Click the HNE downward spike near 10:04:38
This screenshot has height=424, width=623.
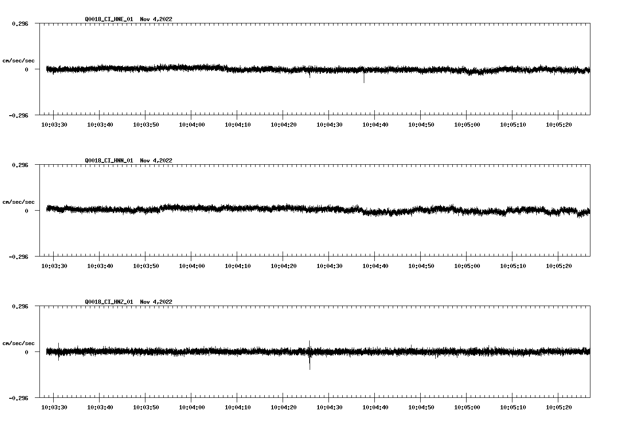pos(364,78)
